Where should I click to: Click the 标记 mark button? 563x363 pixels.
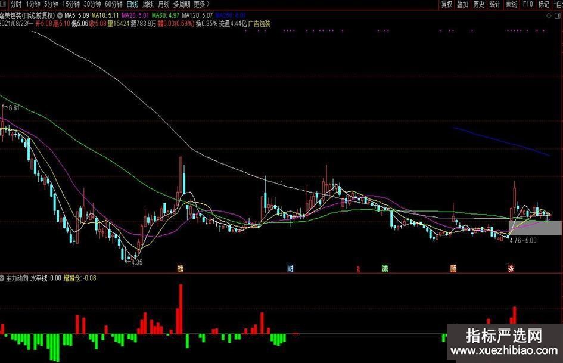click(543, 4)
